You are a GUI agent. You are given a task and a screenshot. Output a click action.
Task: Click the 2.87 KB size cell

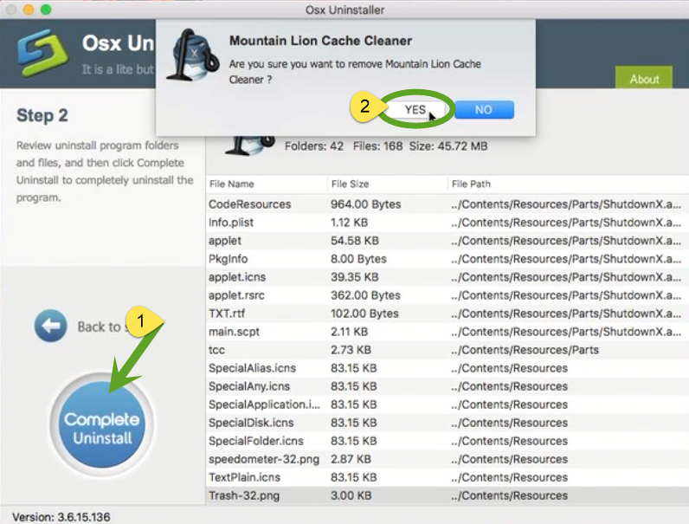(351, 459)
